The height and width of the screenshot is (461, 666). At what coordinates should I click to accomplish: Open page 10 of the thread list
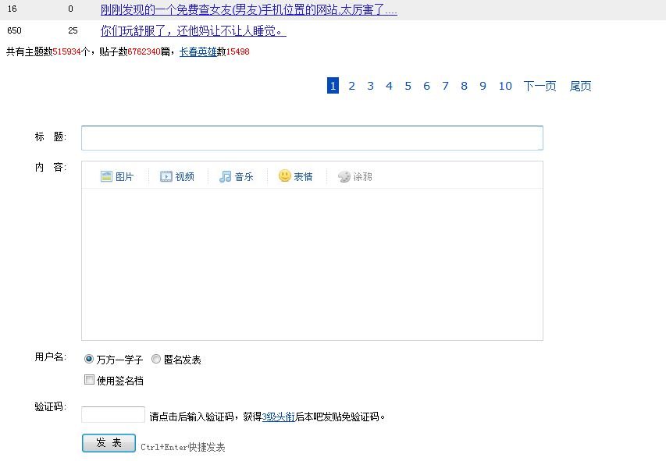(504, 86)
